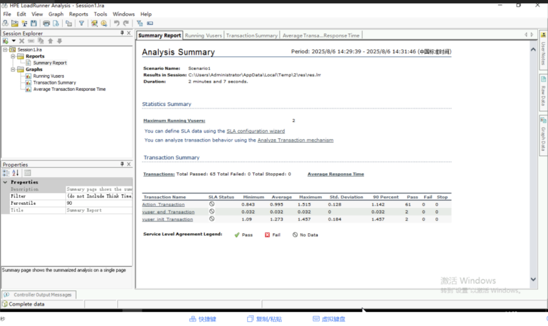Open the vuser_end_Transaction link
Viewport: 548px width, 326px height.
168,212
